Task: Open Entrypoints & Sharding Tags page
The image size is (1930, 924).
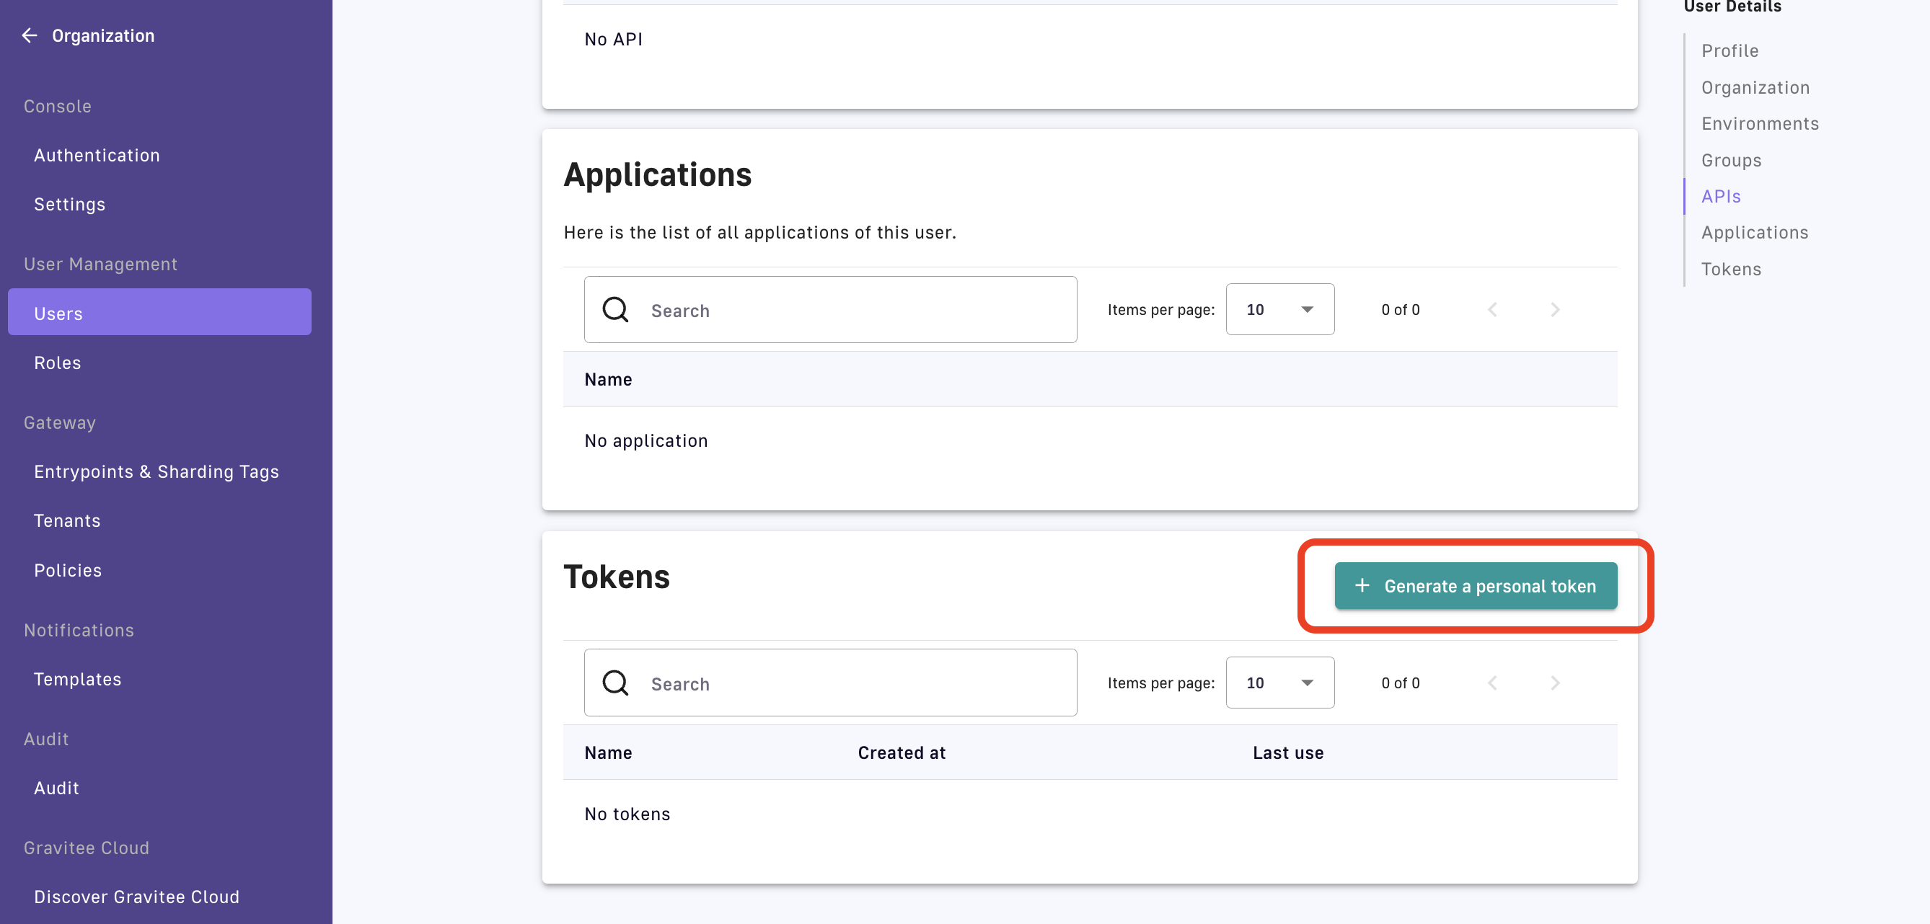Action: tap(156, 472)
